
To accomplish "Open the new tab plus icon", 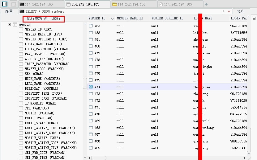I will pos(206,4).
